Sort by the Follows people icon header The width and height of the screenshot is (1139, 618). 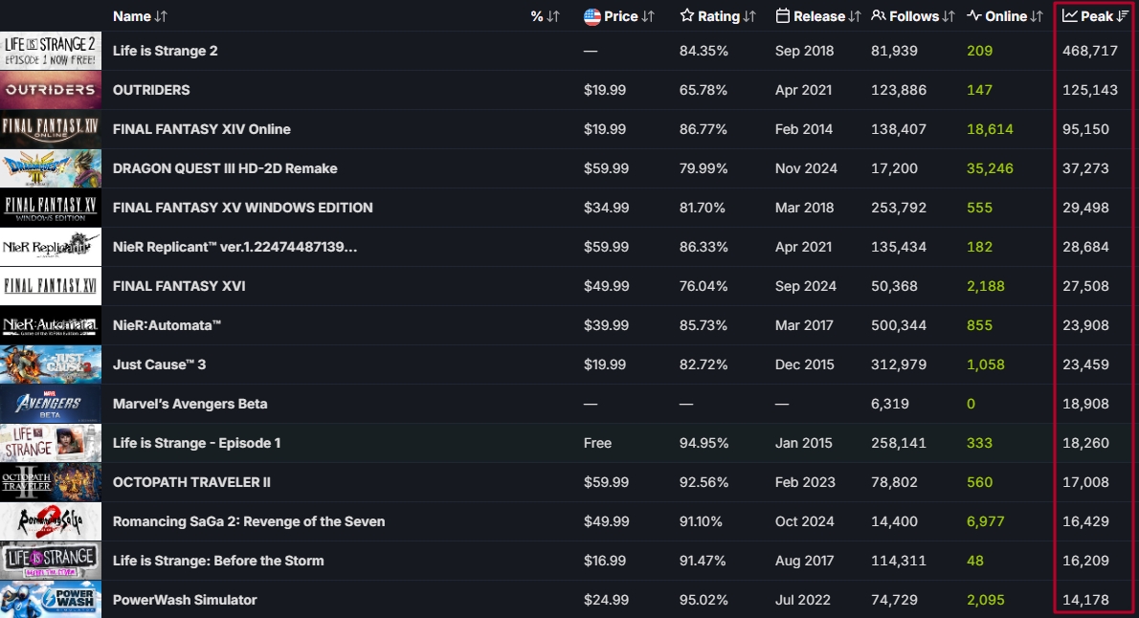912,16
